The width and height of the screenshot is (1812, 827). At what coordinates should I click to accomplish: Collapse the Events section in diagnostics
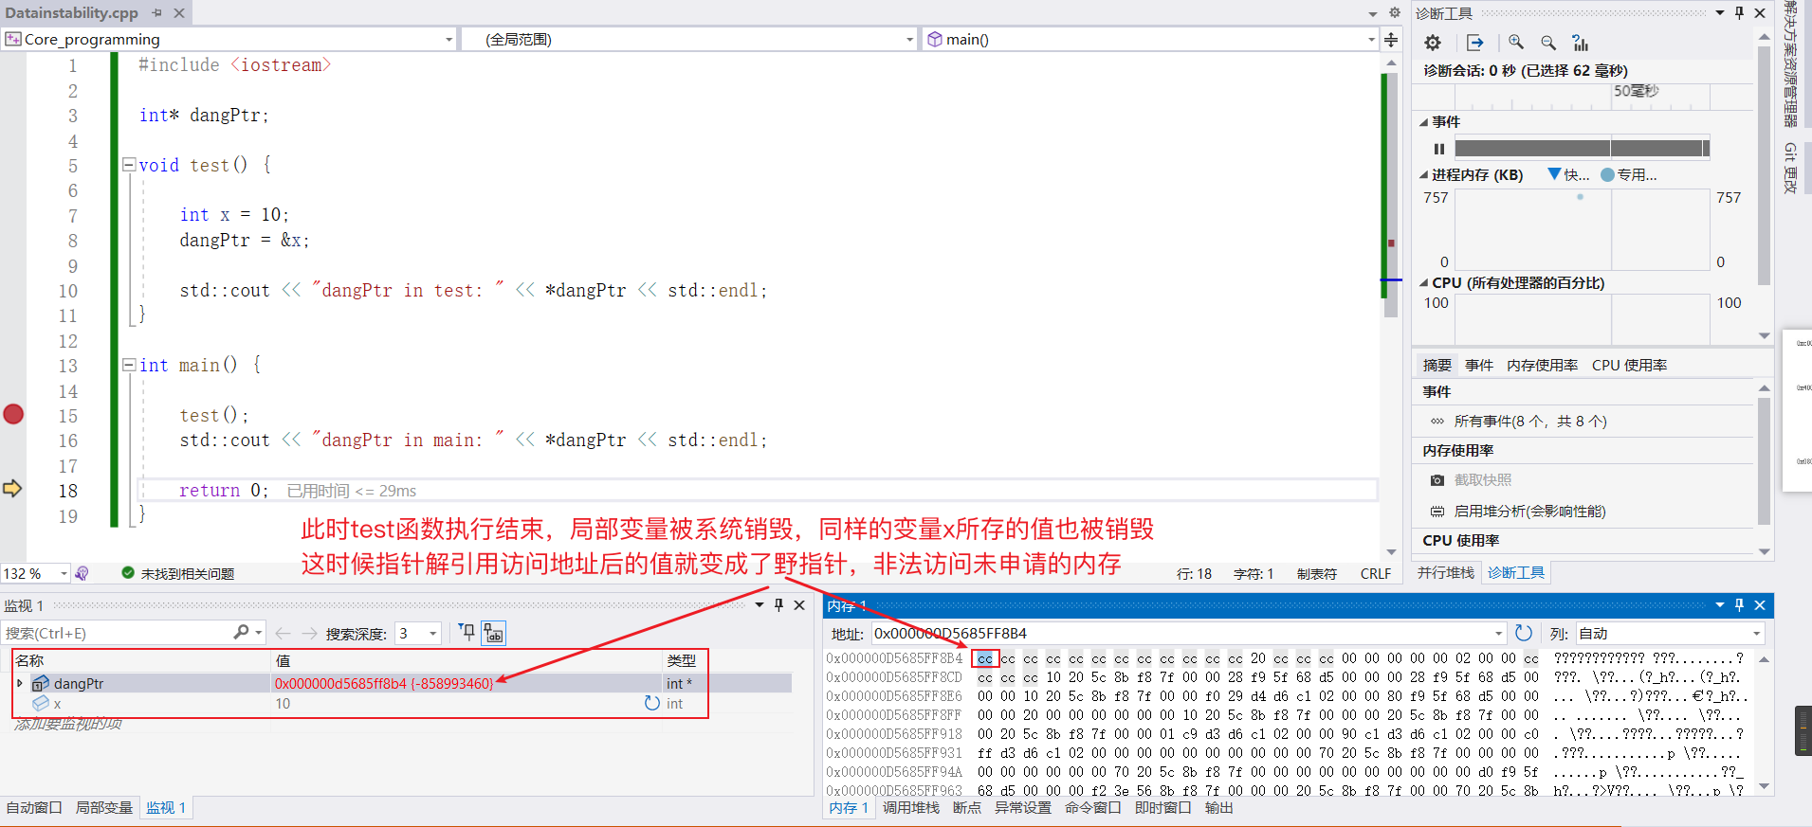coord(1423,122)
